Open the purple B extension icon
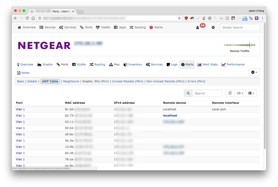Screen dimensions: 278x187 point(257,18)
